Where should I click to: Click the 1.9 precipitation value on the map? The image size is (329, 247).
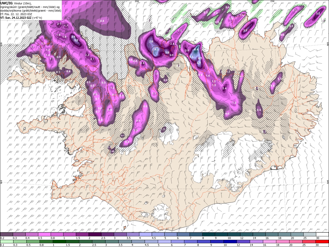[x=58, y=35]
